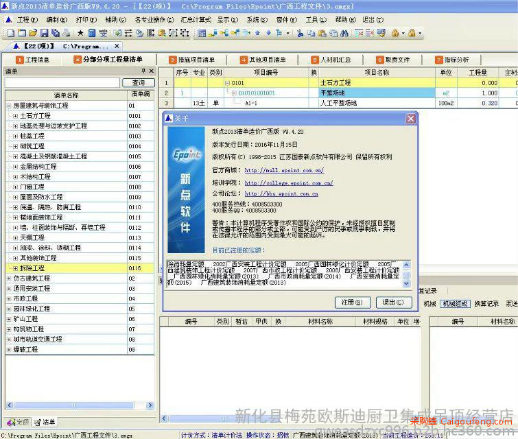518x439 pixels.
Task: Click the 项目名称 column header
Action: coord(377,72)
